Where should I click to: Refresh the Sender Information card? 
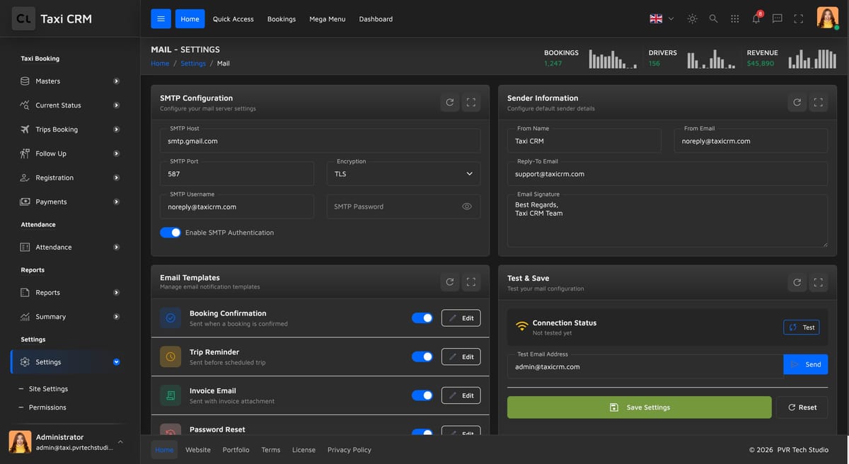coord(797,103)
